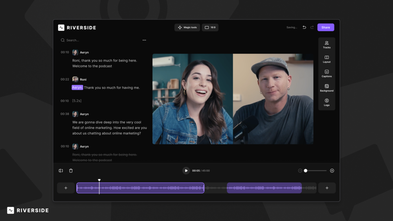Image resolution: width=393 pixels, height=221 pixels.
Task: Select the highlighted word Aeryn in transcript
Action: tap(77, 88)
